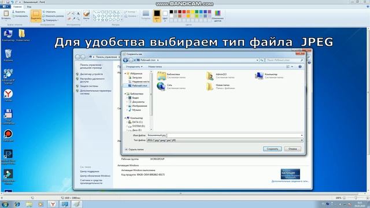Screen dimensions: 370x208
Task: Switch to the Вид ribbon tab
Action: [x=29, y=7]
